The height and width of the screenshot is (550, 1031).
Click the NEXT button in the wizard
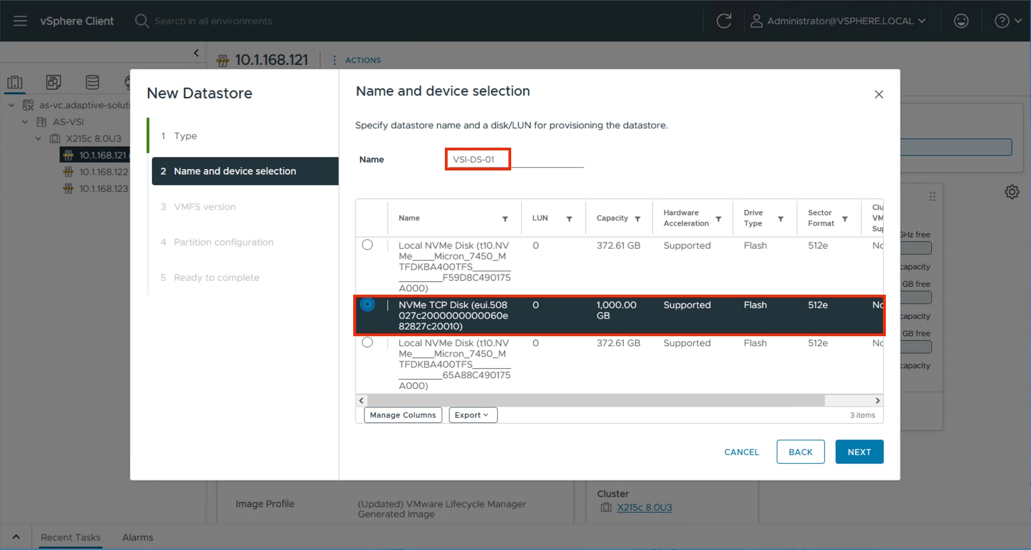coord(859,451)
